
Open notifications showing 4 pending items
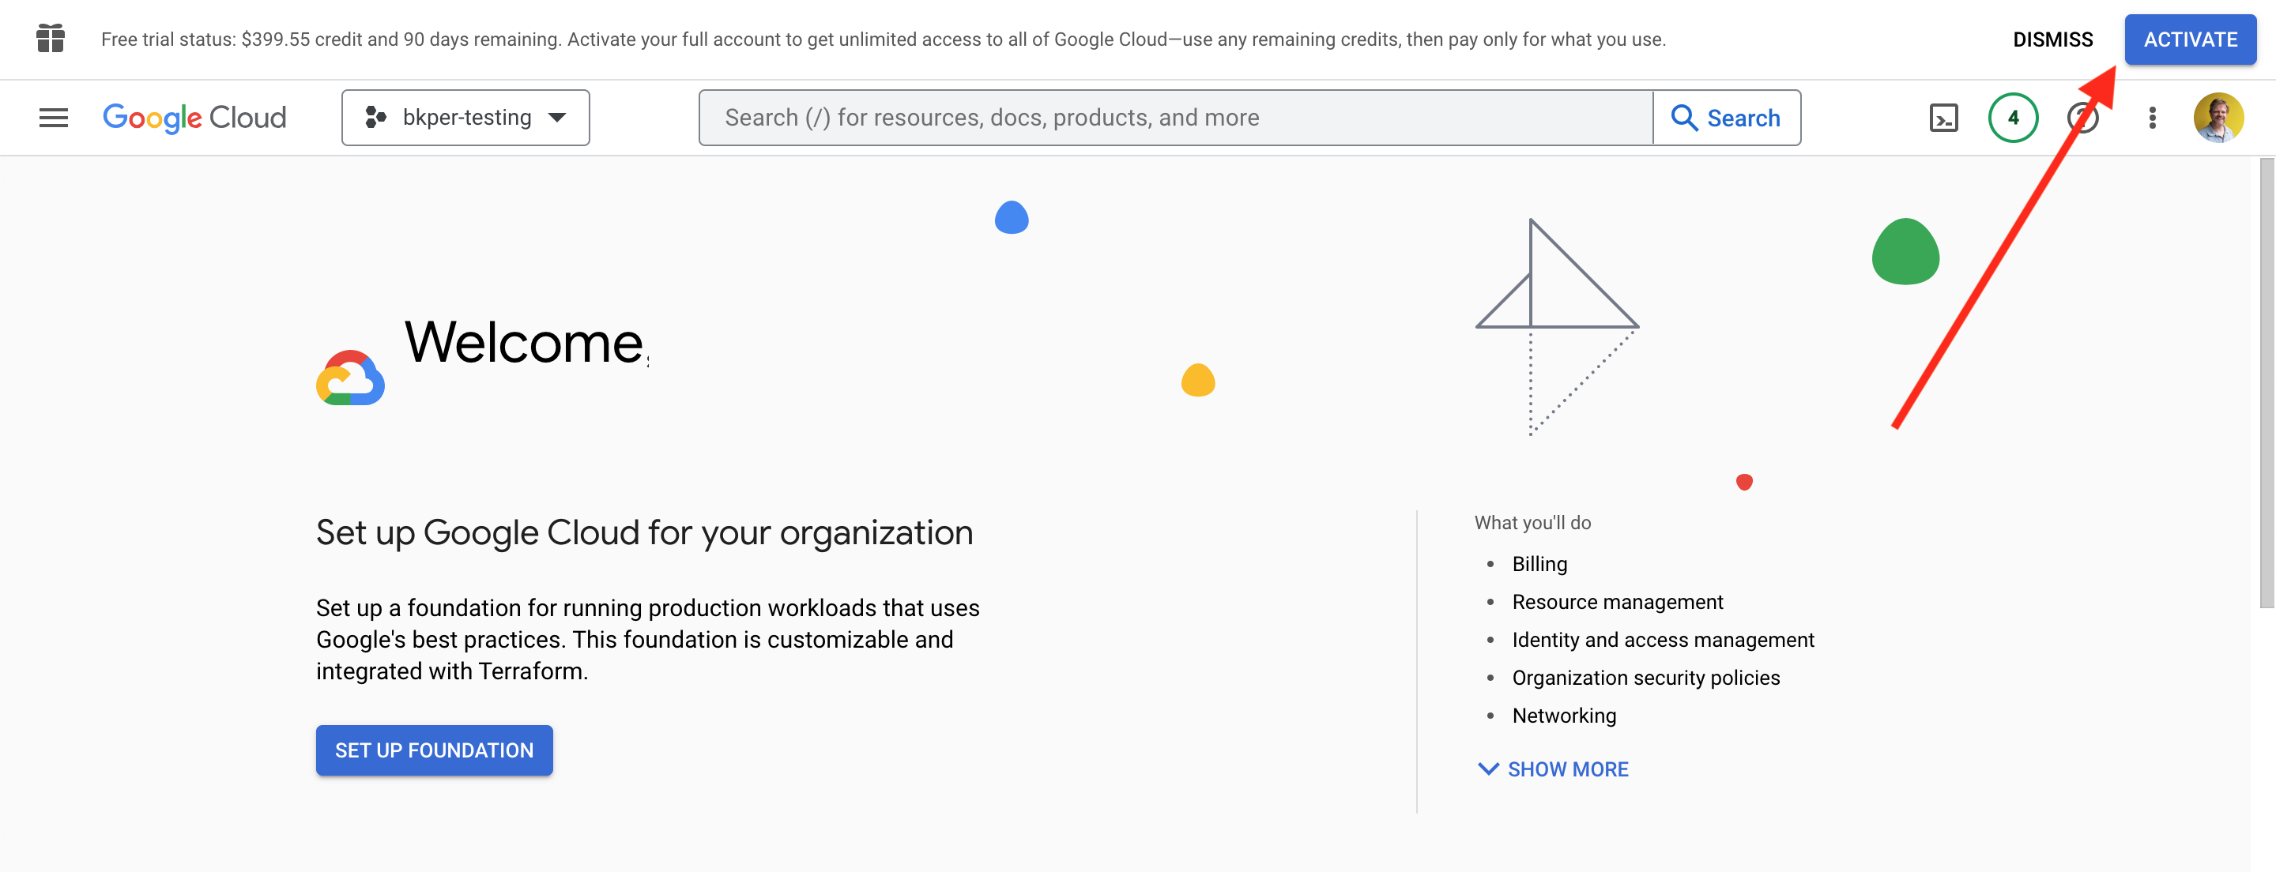[2012, 118]
